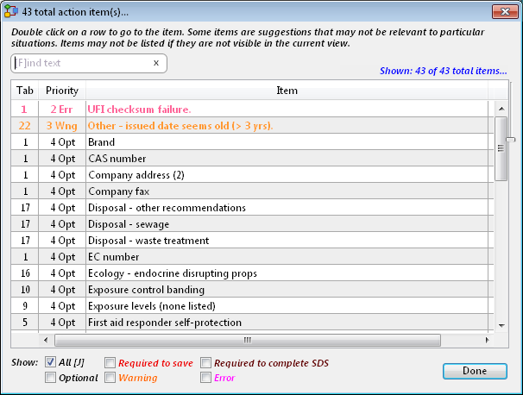The image size is (523, 395).
Task: Click the app icon in the title bar
Action: (10, 11)
